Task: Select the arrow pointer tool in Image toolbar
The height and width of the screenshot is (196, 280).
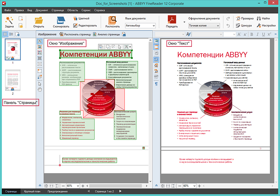Action: 40,84
